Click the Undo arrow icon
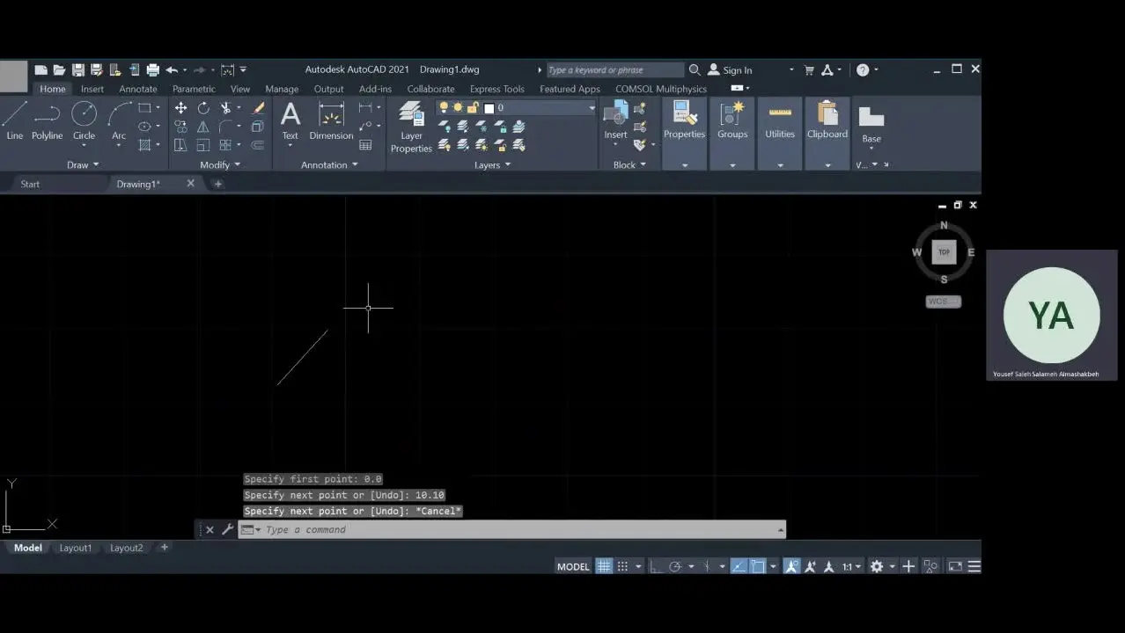The image size is (1125, 633). [x=172, y=69]
